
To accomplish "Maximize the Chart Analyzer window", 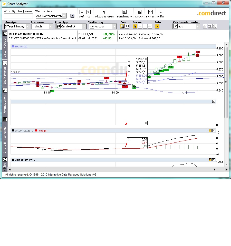I will click(213, 3).
